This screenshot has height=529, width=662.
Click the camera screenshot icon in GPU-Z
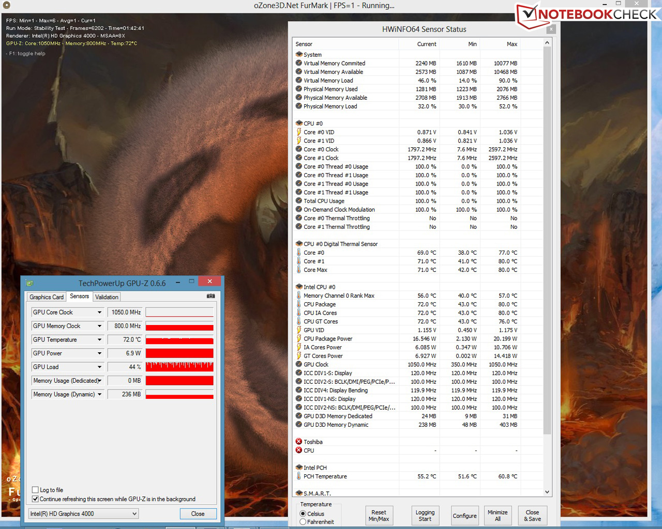click(210, 296)
